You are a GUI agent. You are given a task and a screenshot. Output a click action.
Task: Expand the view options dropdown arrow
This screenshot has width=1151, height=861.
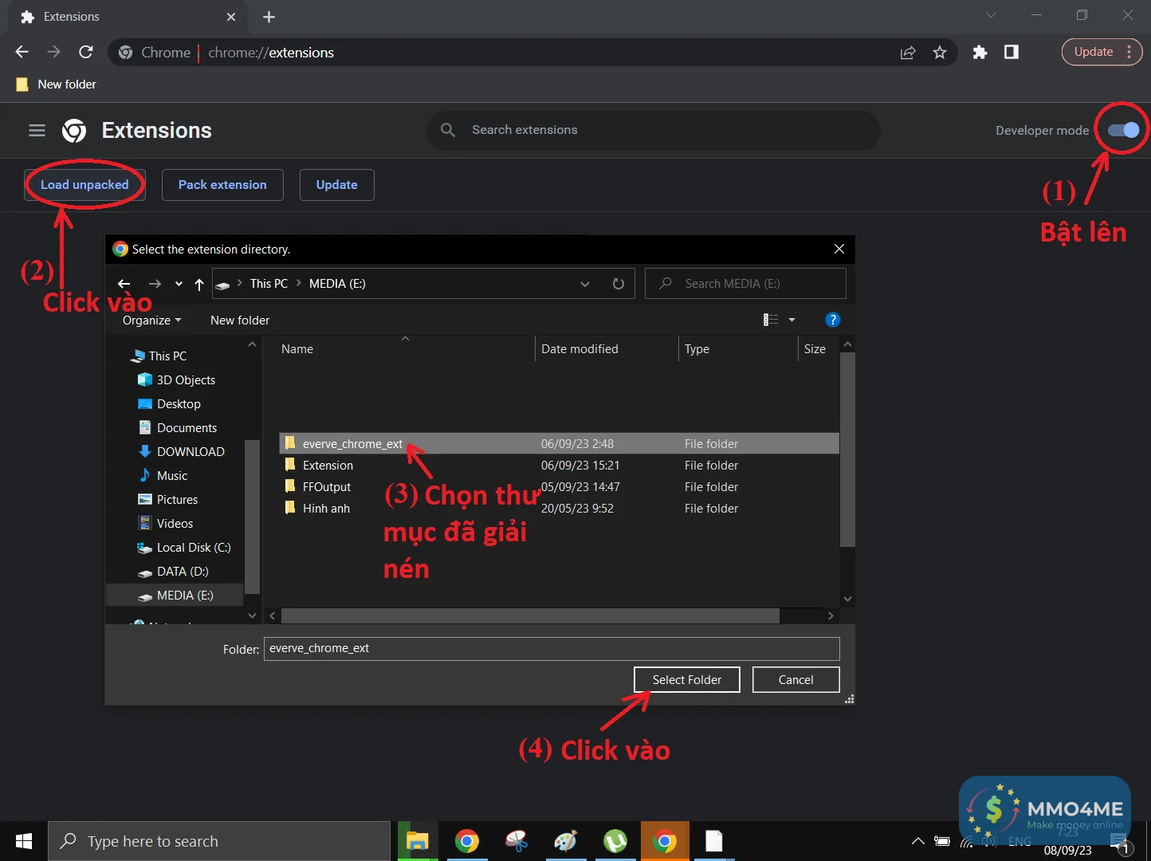[x=792, y=320]
